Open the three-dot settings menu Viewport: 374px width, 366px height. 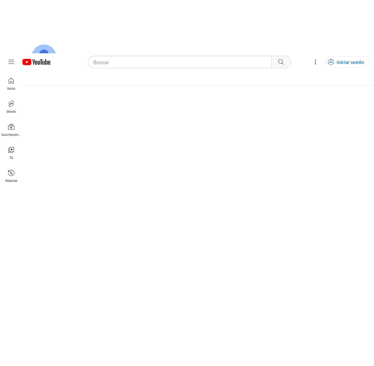click(315, 62)
